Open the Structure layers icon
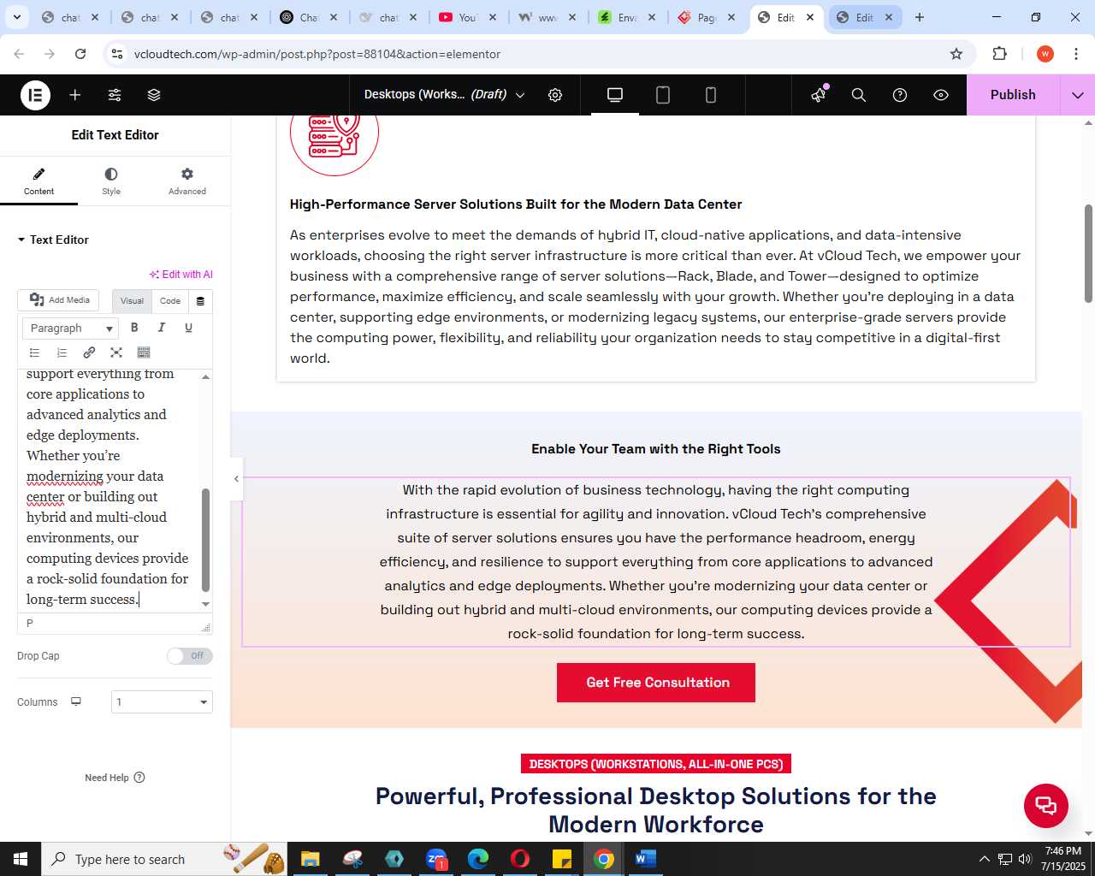 (154, 95)
